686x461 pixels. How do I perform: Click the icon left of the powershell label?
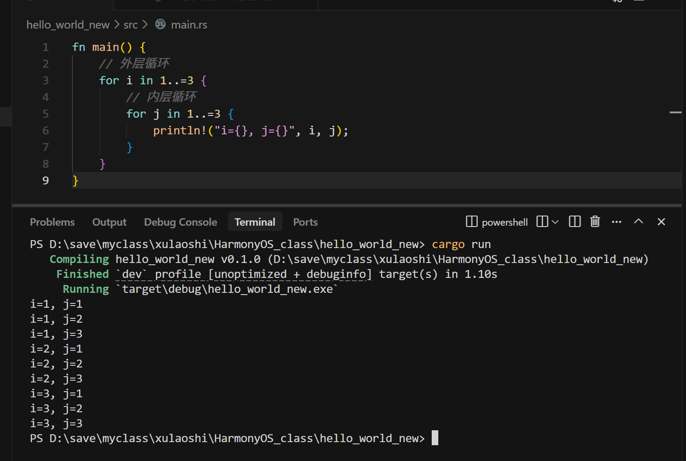click(x=472, y=222)
